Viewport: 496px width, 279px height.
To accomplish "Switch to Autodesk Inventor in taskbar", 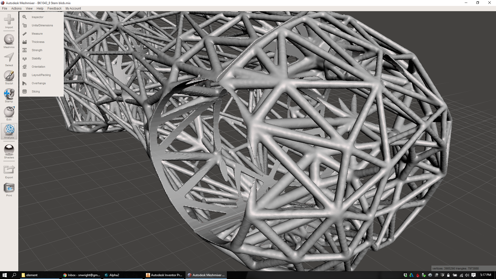I will point(165,275).
